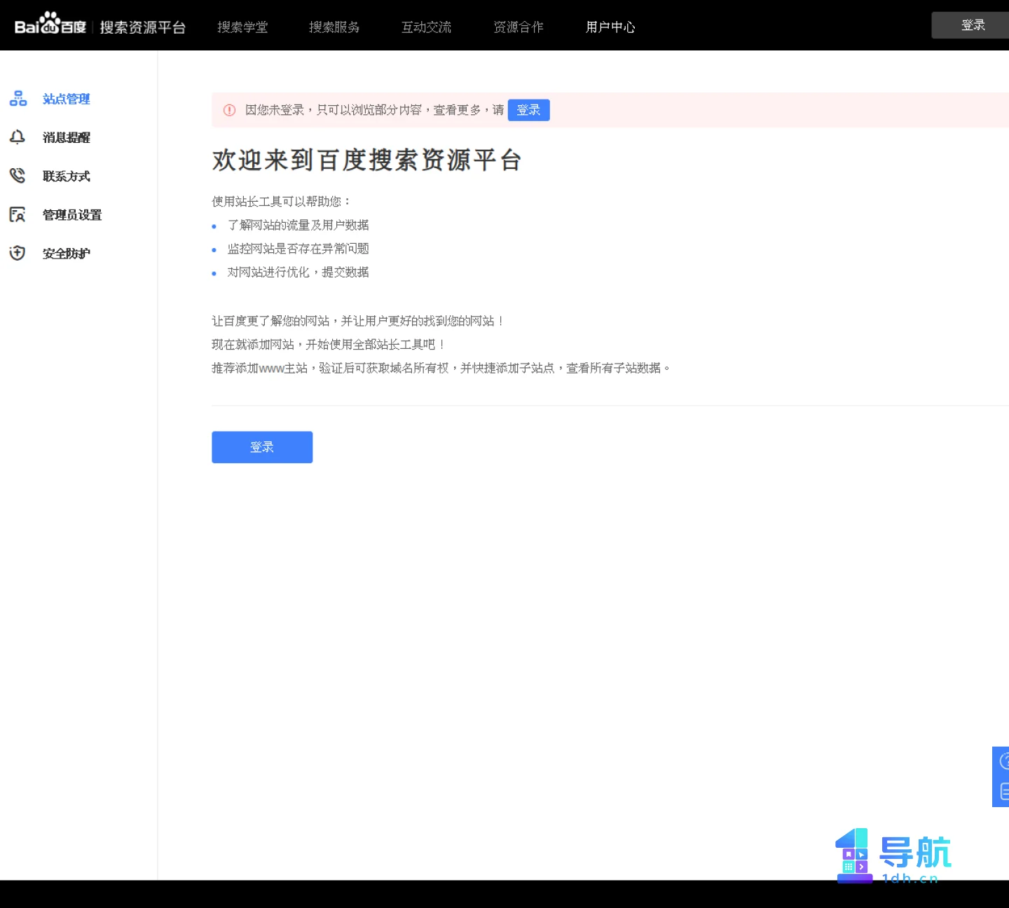Viewport: 1009px width, 908px height.
Task: Click the 搜索资源平台 title in header
Action: tap(142, 27)
